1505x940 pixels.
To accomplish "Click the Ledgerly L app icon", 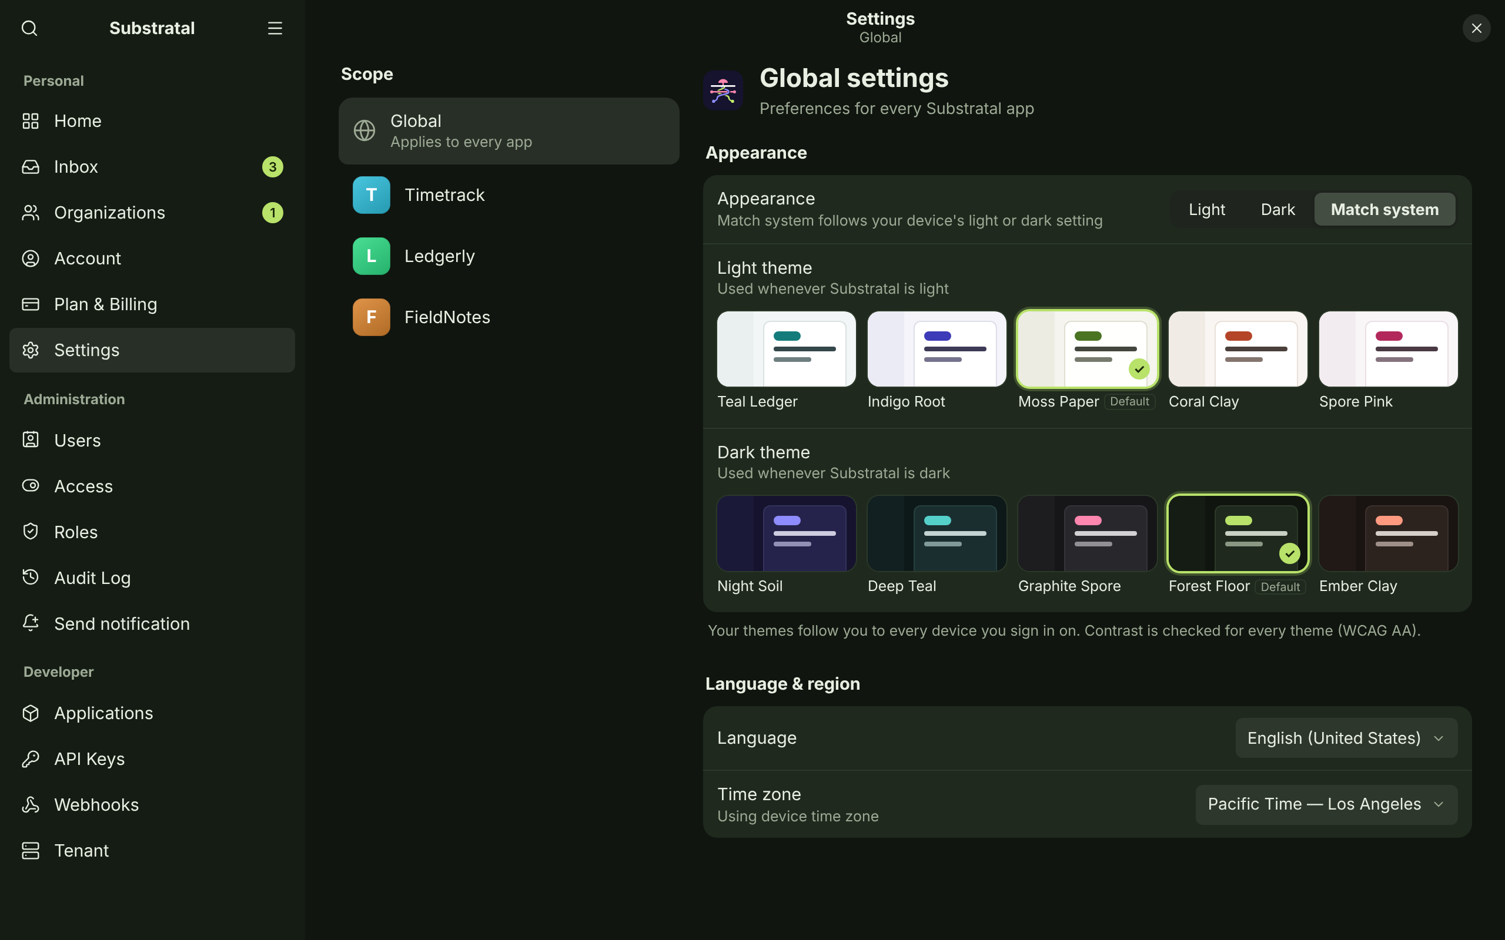I will pos(372,256).
